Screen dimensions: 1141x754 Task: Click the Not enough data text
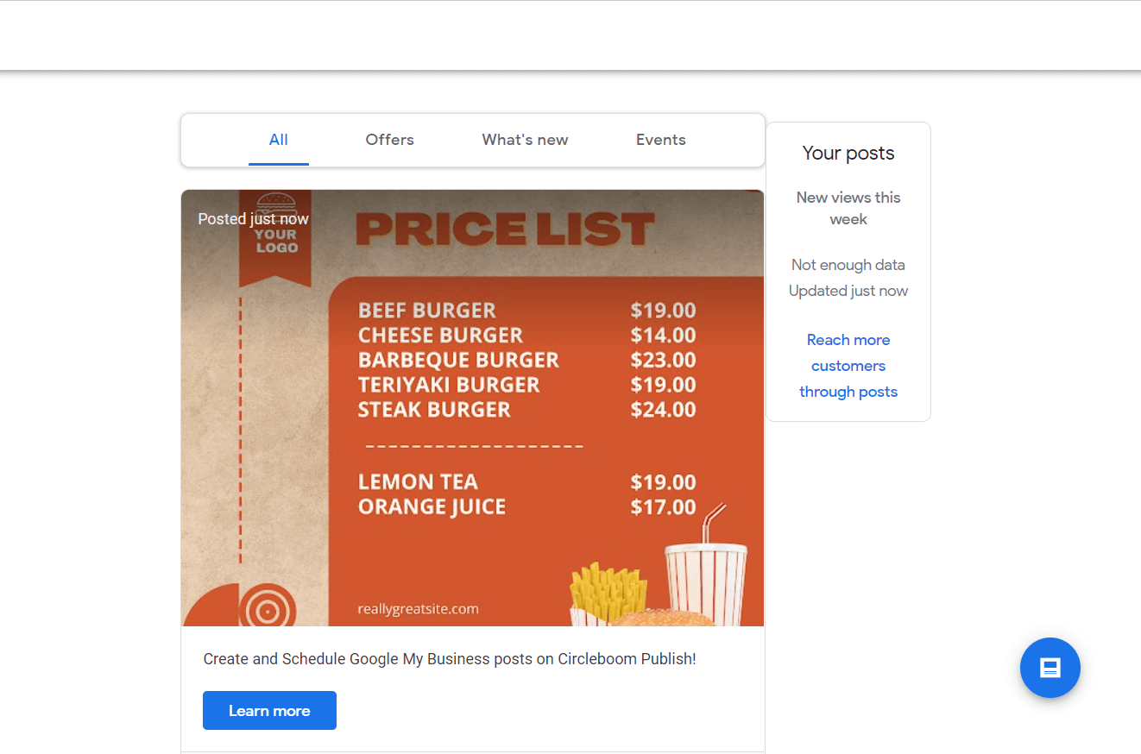tap(848, 264)
